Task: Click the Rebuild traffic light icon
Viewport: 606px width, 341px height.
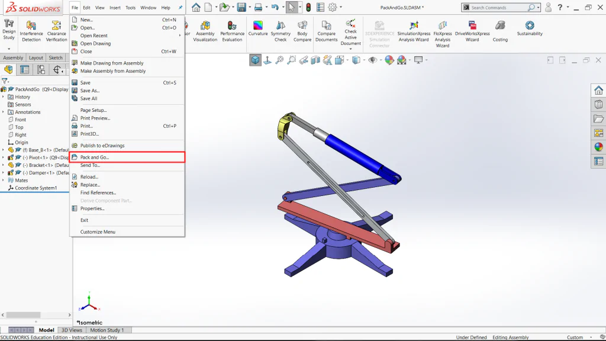Action: [308, 7]
